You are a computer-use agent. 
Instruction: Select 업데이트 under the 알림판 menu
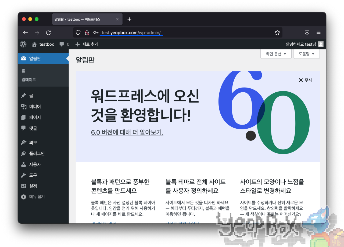(x=28, y=79)
